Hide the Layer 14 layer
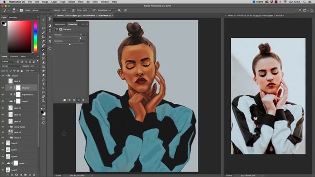This screenshot has height=177, width=315. point(2,121)
